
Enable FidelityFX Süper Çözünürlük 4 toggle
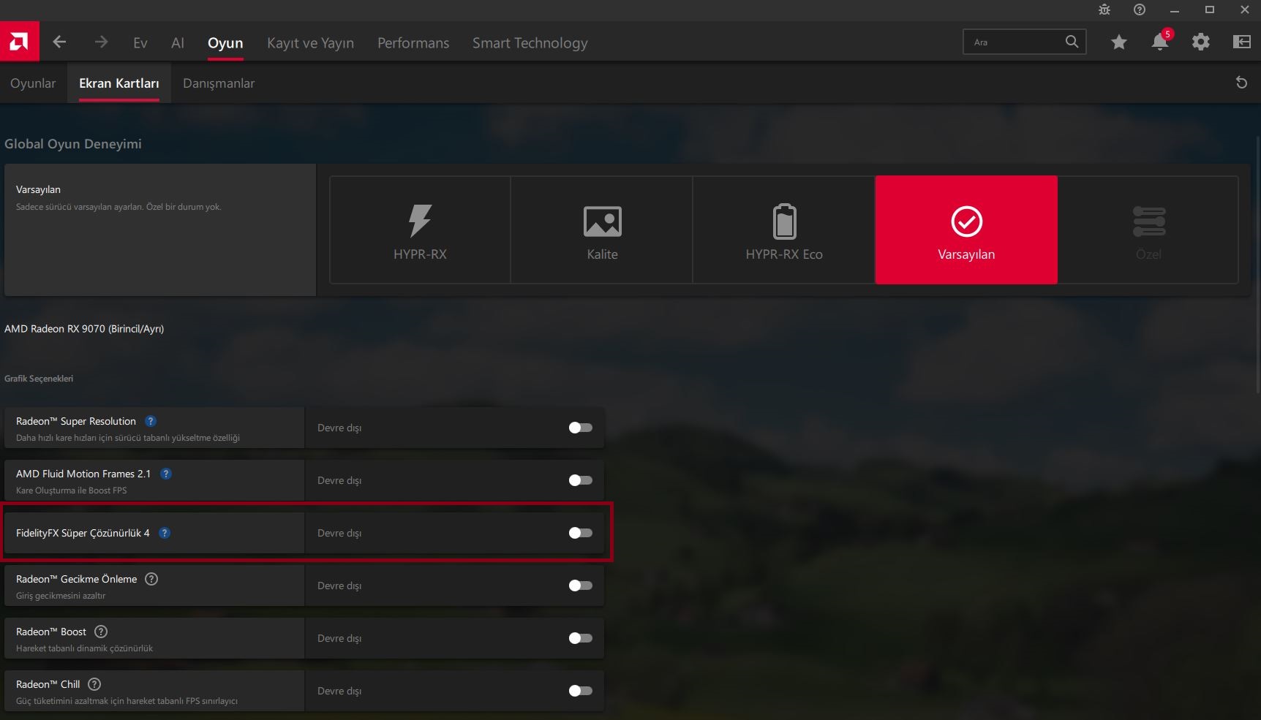581,533
